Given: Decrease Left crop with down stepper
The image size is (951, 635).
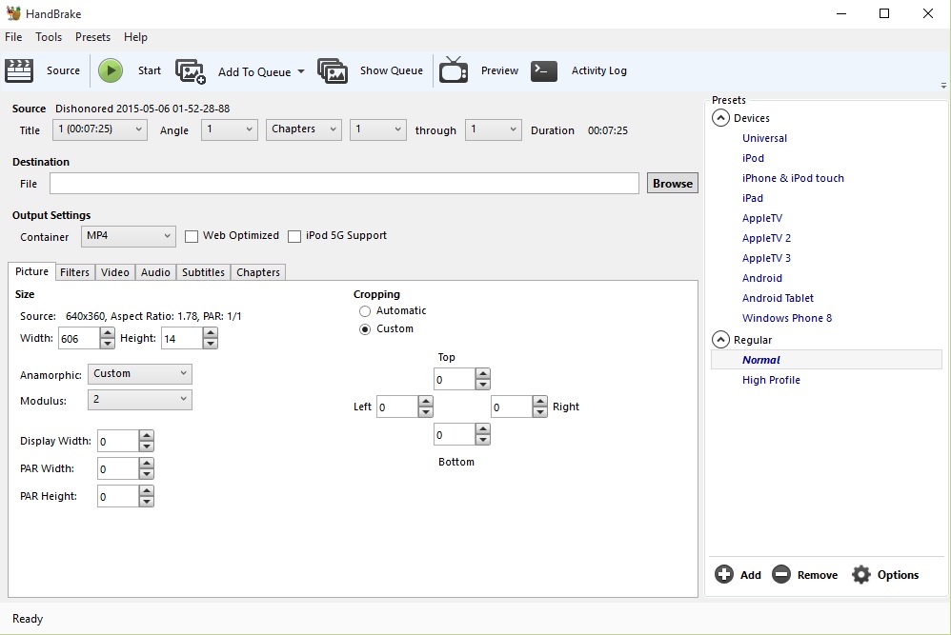Looking at the screenshot, I should [x=426, y=412].
